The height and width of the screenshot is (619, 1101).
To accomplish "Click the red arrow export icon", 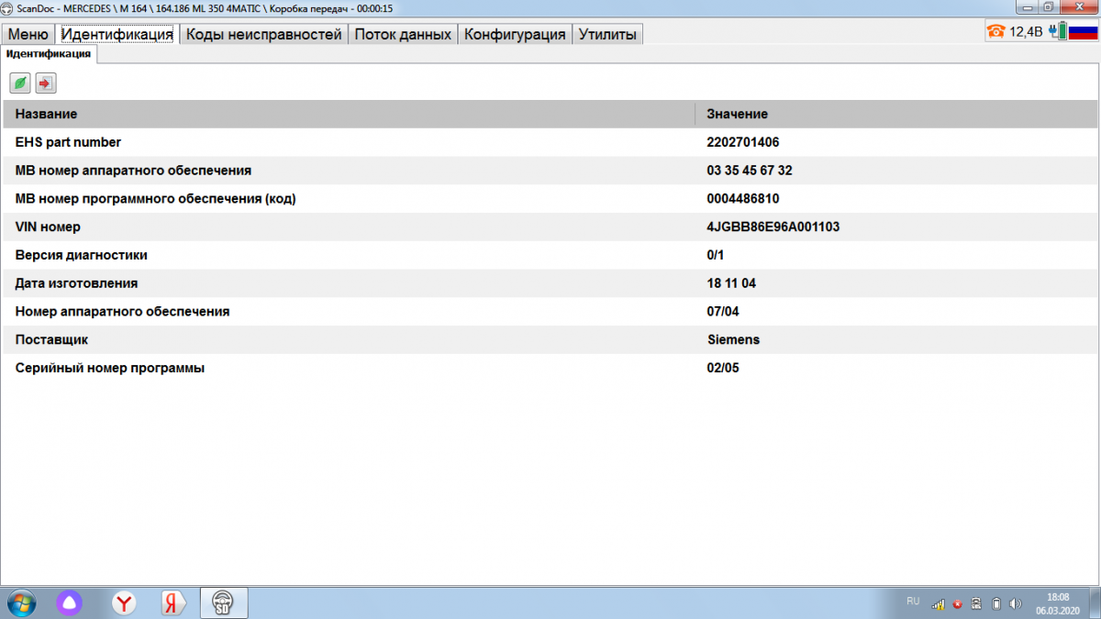I will [x=46, y=83].
